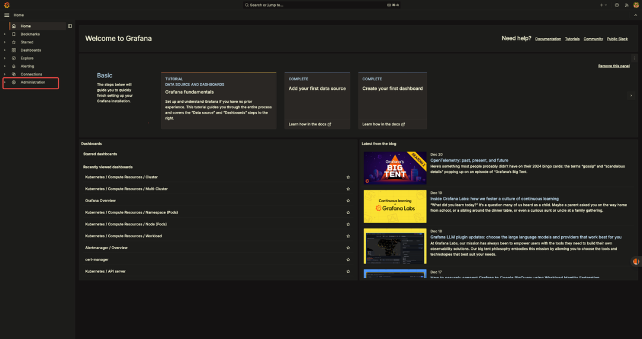Click the Explore compass icon in sidebar
The width and height of the screenshot is (642, 339).
tap(14, 58)
